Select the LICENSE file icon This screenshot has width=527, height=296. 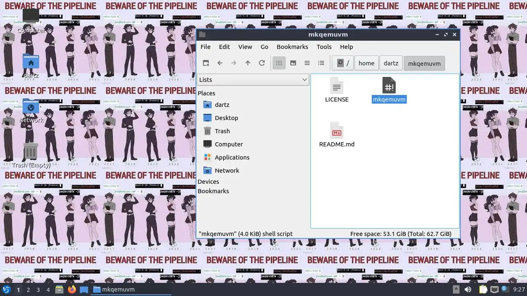(337, 86)
